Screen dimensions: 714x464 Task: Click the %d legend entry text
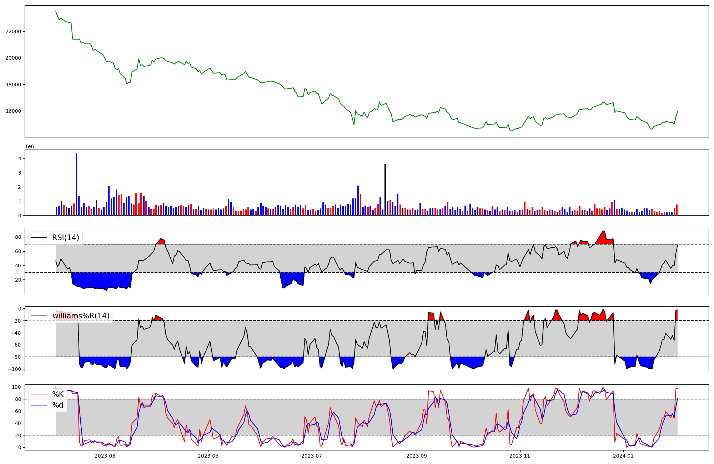click(58, 405)
